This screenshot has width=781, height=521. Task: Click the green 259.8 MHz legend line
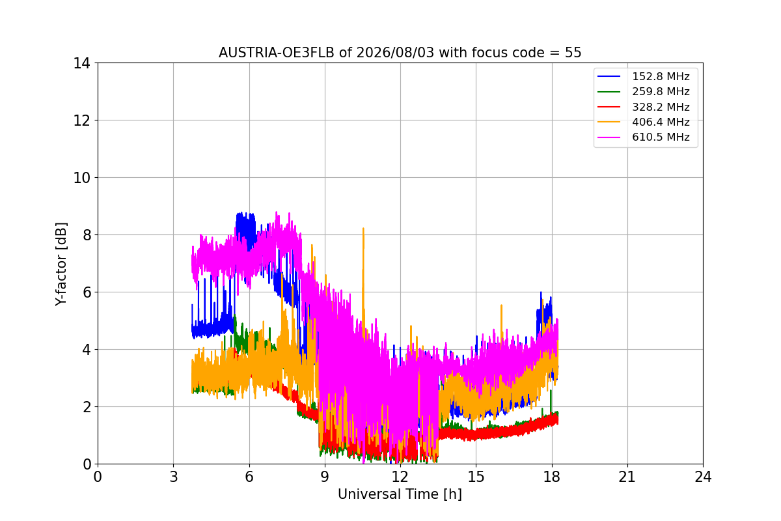(610, 92)
